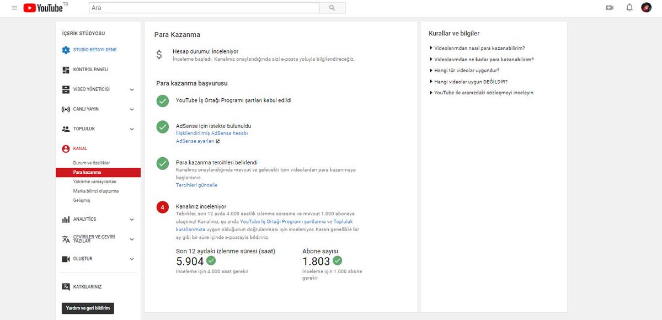Click the Canlı Yayın broadcast icon
The image size is (662, 320).
click(x=66, y=109)
